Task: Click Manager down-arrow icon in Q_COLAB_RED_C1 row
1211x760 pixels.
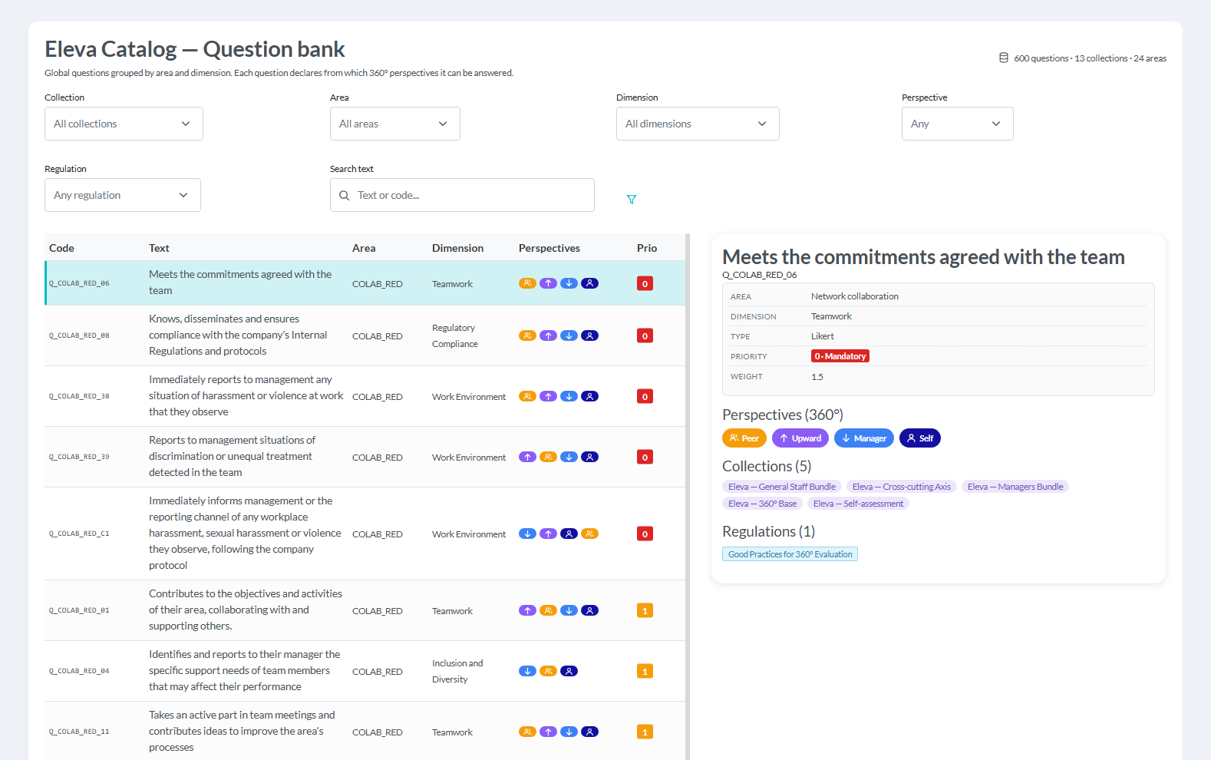Action: point(527,534)
